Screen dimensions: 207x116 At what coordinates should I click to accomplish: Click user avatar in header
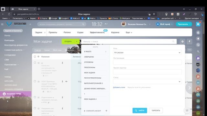point(124,24)
